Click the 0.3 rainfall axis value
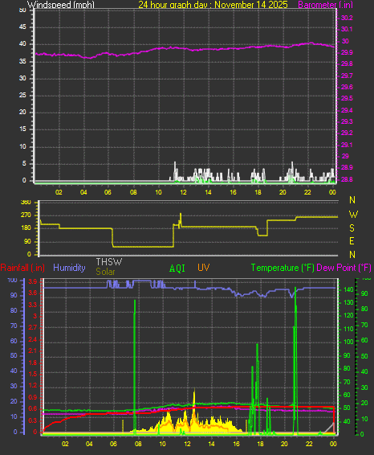 click(x=33, y=420)
